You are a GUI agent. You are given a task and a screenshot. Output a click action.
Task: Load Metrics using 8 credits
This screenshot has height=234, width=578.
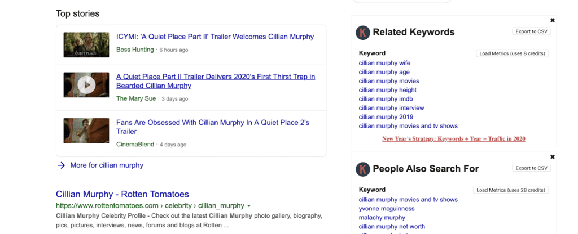512,53
